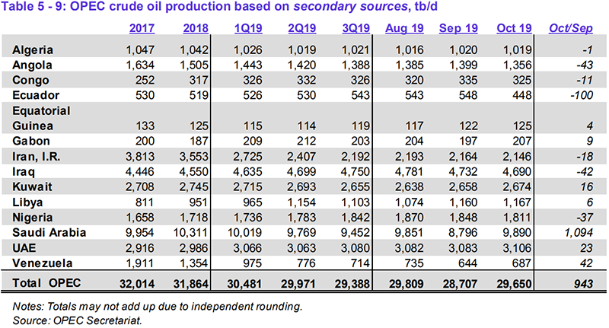Select the 'Source: OPEC Secretariat.' line

click(x=78, y=320)
